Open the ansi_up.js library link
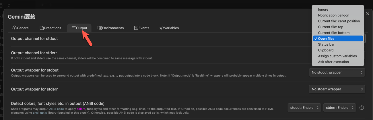Viewport: 373px width, 120px height. click(x=40, y=113)
